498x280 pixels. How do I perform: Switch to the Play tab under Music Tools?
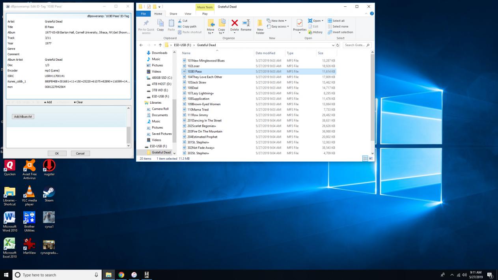(x=205, y=14)
